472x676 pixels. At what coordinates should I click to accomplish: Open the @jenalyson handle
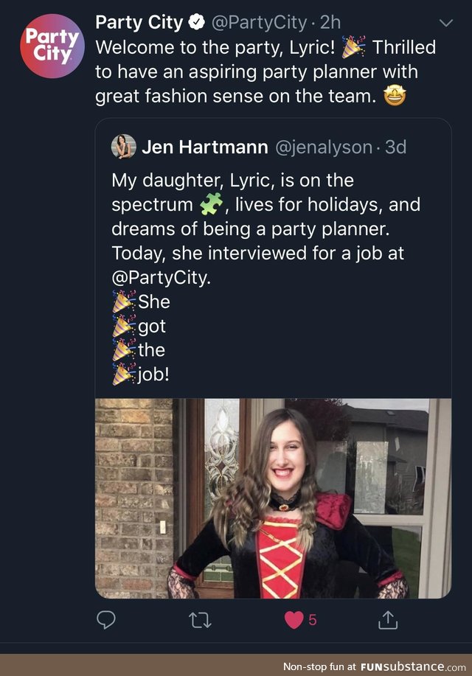coord(324,147)
